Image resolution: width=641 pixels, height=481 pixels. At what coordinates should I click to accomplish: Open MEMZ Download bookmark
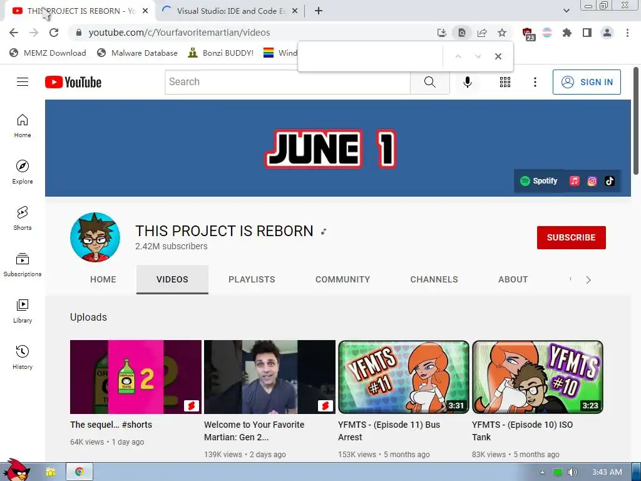(x=48, y=53)
